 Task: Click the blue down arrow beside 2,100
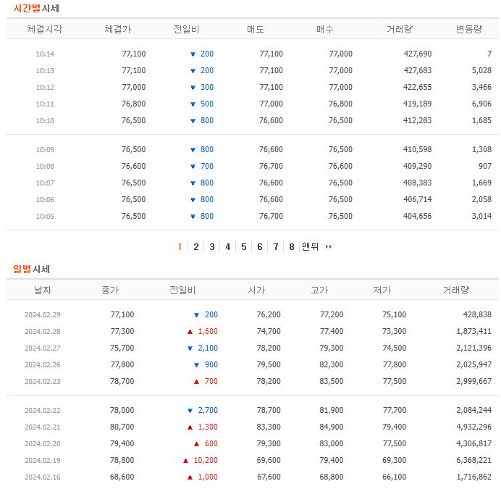(x=190, y=348)
